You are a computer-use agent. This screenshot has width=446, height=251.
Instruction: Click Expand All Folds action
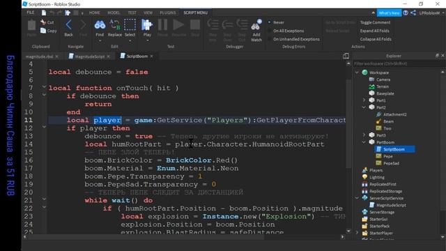pyautogui.click(x=375, y=31)
